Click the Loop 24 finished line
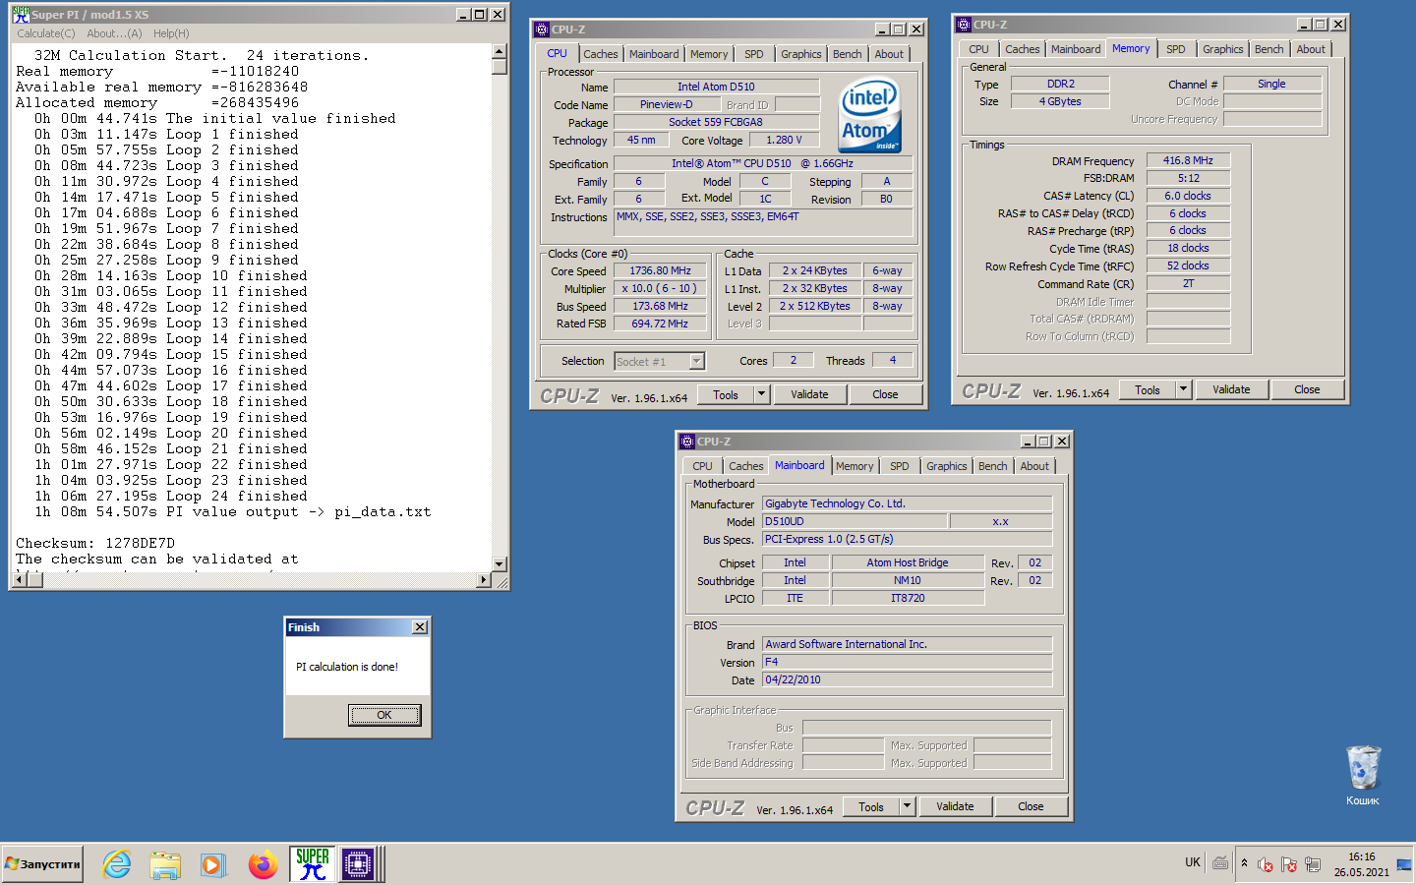 click(171, 496)
